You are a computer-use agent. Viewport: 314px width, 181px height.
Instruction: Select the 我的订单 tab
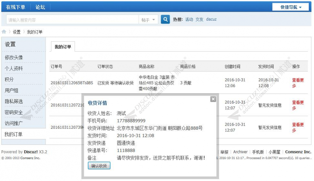point(63,47)
